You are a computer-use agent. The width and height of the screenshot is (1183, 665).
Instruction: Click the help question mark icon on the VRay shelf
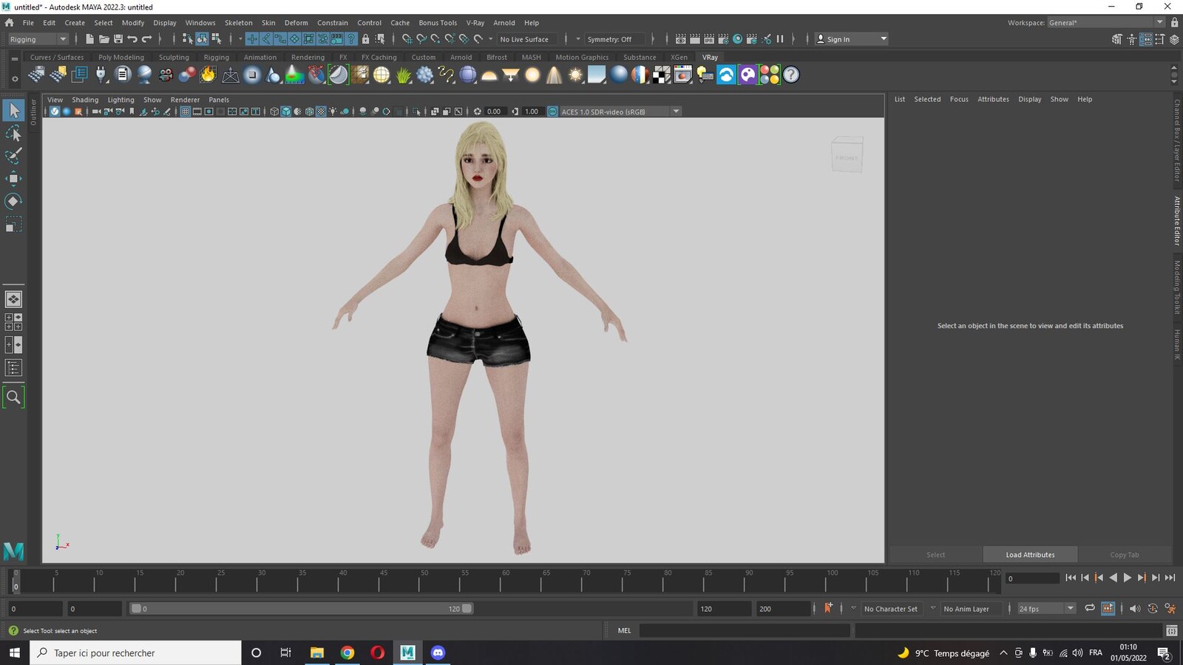[x=791, y=75]
